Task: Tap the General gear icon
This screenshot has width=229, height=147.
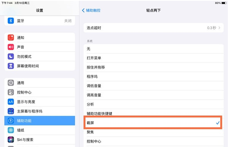Action: tap(11, 83)
